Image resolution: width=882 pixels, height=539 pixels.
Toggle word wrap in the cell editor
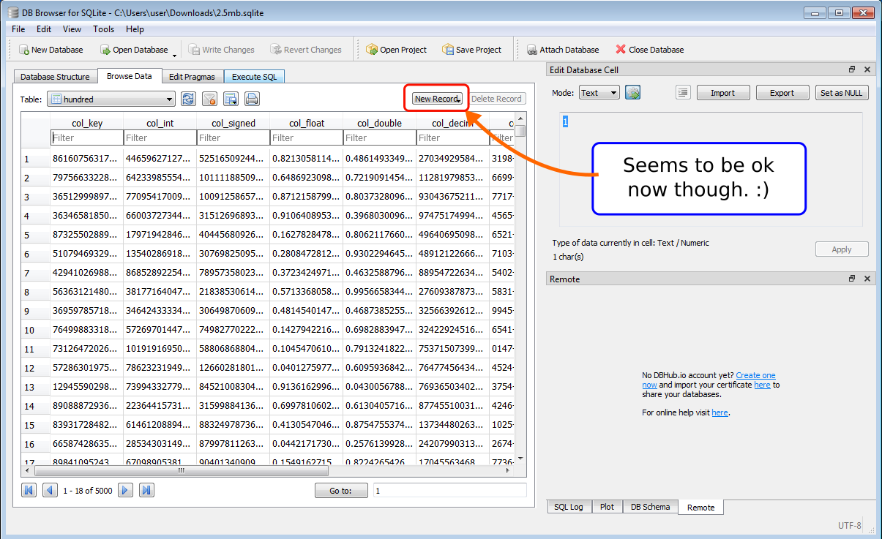(683, 92)
